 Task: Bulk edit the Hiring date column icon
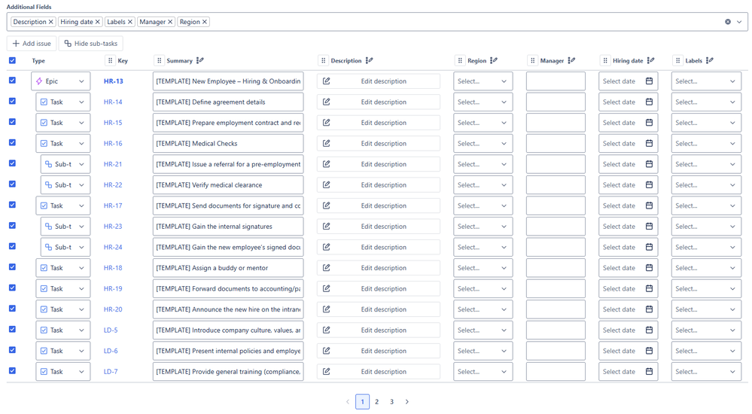650,60
